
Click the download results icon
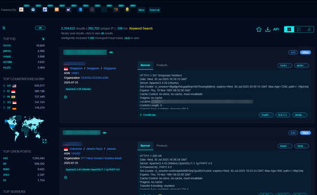pyautogui.click(x=268, y=29)
